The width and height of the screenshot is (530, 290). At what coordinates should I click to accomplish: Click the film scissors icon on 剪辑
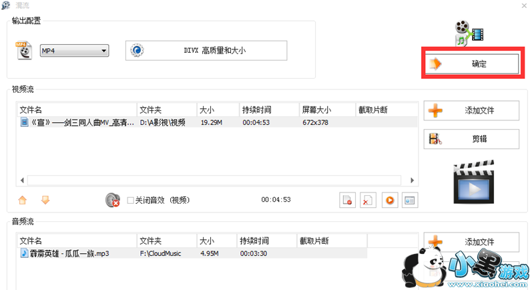pos(435,139)
